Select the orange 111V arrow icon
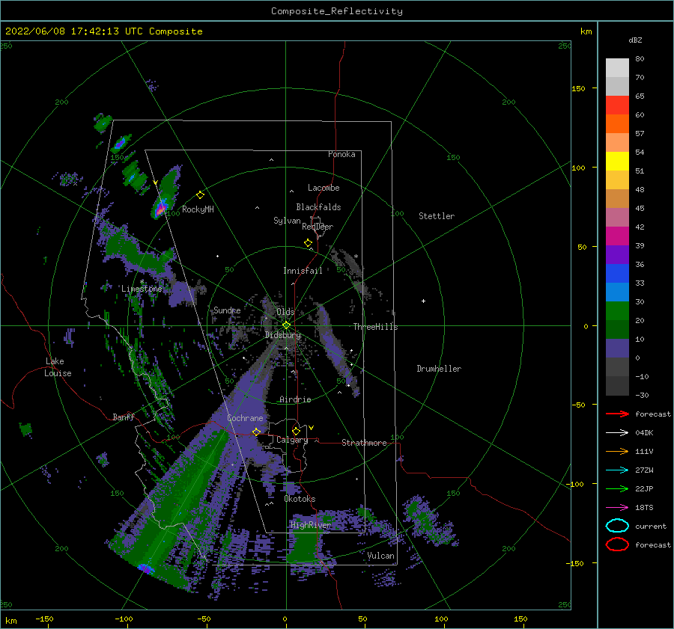Image resolution: width=674 pixels, height=629 pixels. (x=617, y=451)
